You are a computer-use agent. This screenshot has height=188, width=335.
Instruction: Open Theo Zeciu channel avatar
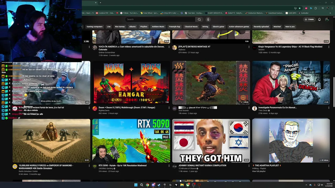click(x=254, y=109)
